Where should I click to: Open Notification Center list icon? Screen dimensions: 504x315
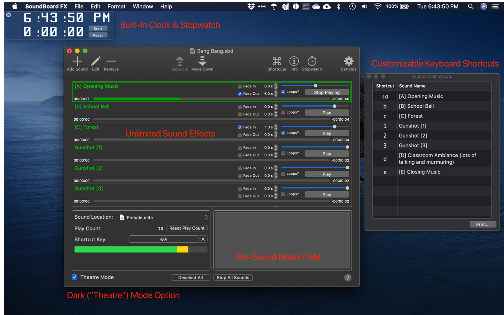coord(495,6)
